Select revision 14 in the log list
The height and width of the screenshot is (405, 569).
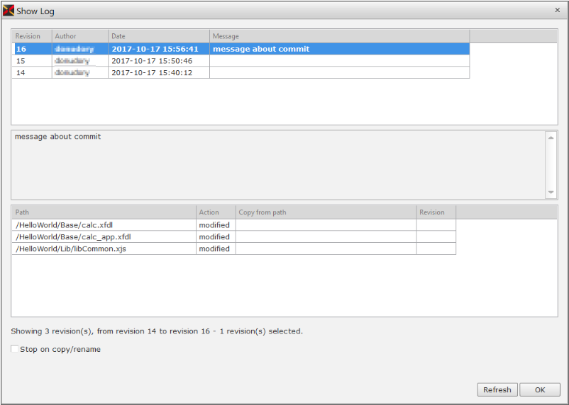click(240, 72)
